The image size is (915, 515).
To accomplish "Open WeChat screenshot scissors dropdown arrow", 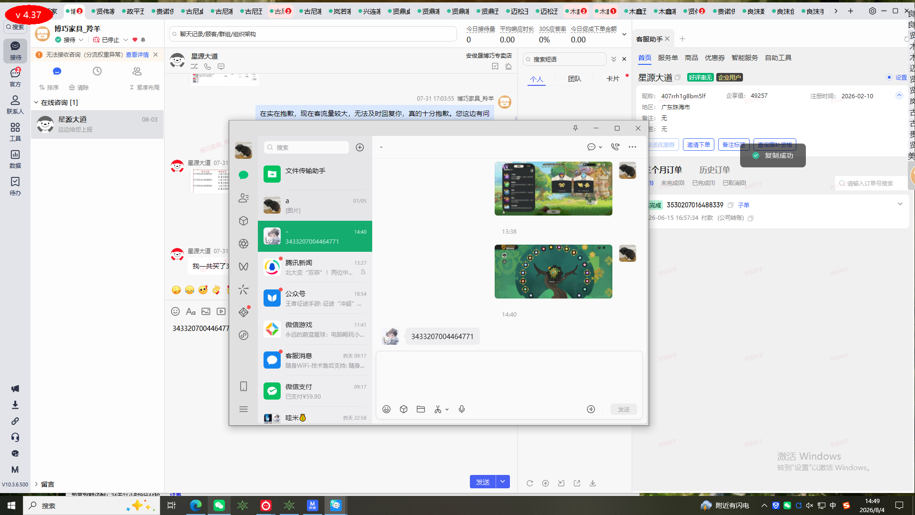I will tap(447, 410).
